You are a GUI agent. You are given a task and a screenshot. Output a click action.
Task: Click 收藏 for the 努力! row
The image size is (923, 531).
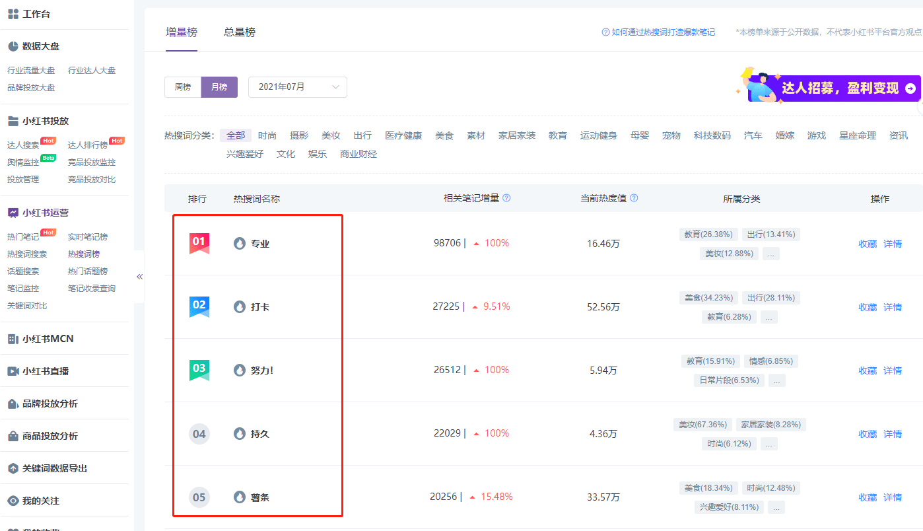[x=868, y=371]
